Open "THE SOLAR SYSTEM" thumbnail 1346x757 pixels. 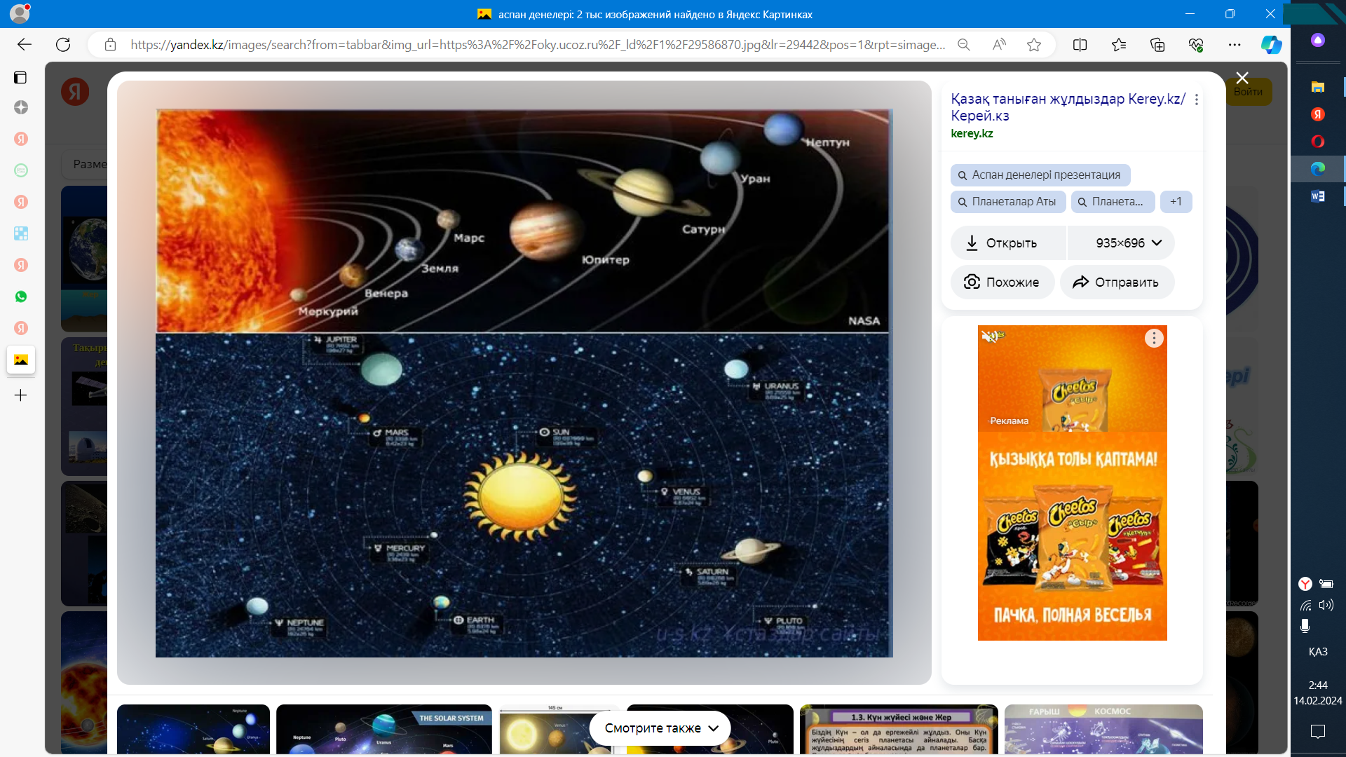(384, 729)
